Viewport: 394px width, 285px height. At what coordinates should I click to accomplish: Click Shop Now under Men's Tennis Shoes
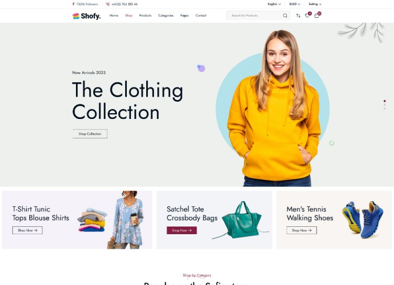tap(302, 230)
